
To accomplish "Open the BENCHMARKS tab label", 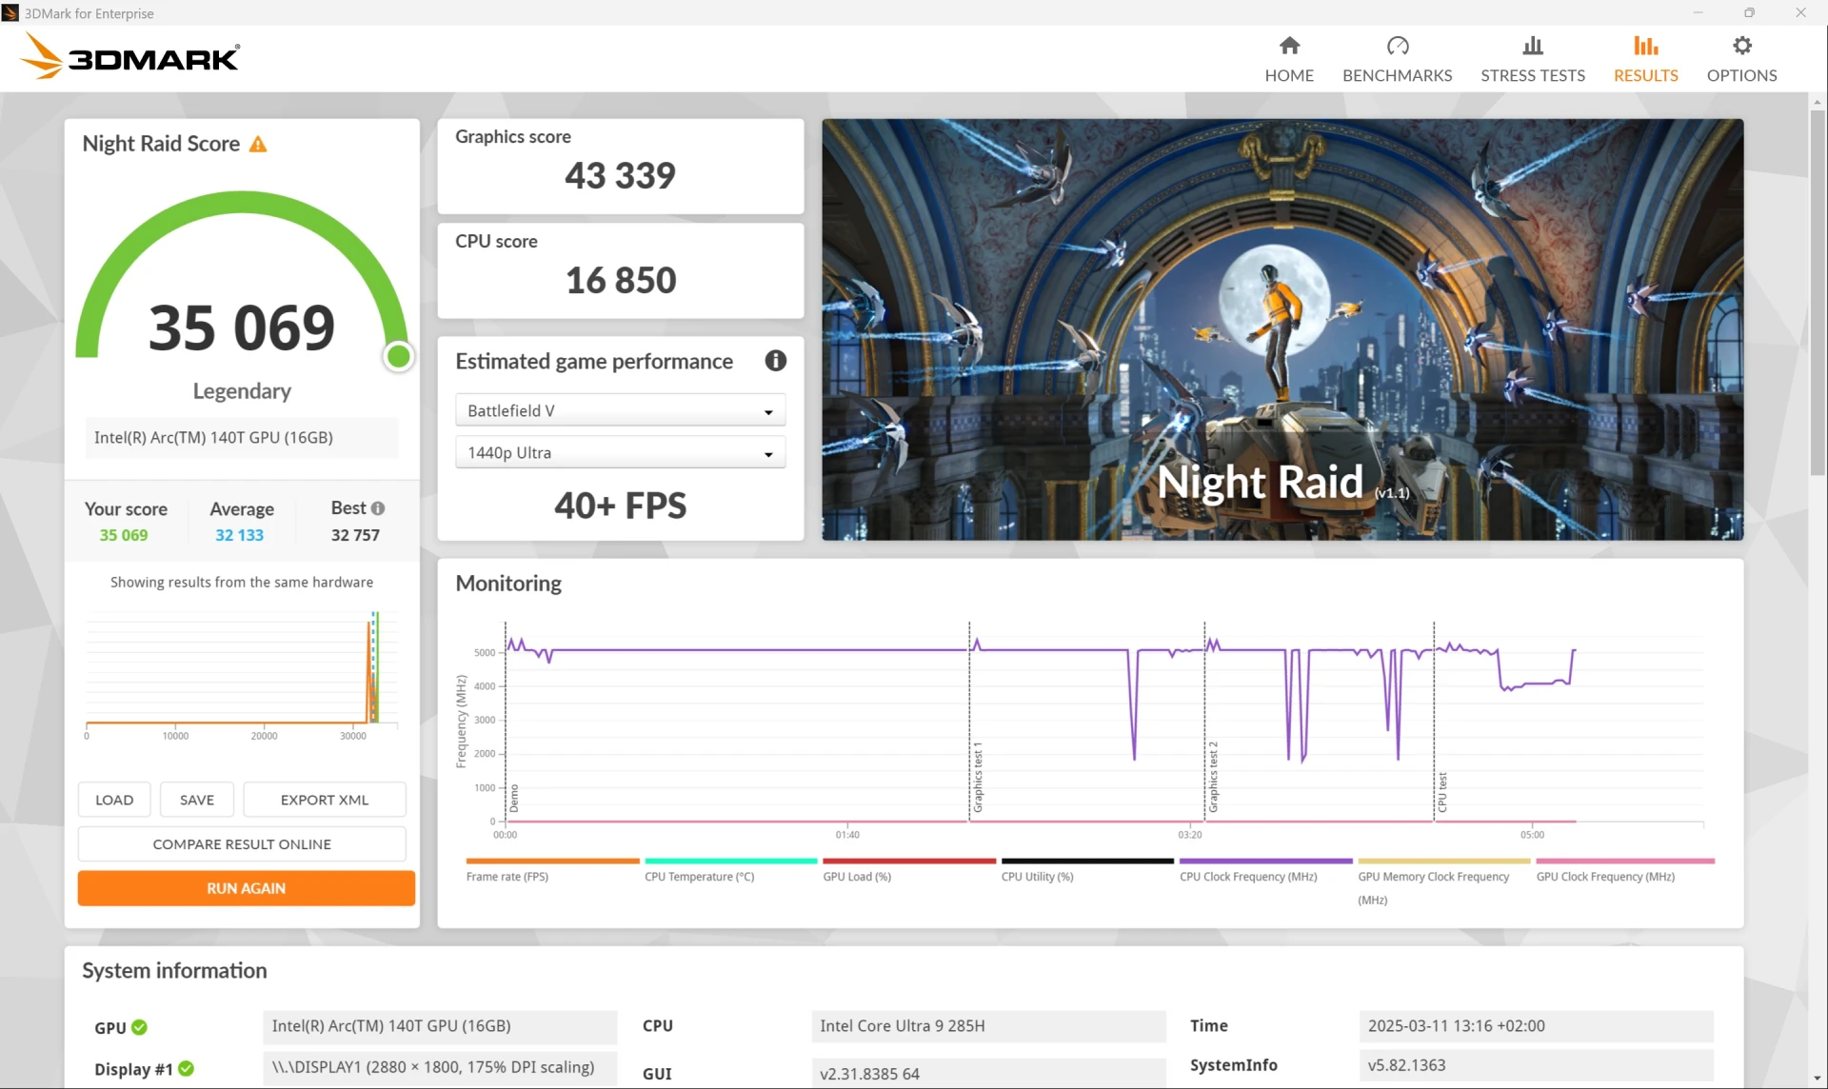I will pyautogui.click(x=1397, y=75).
